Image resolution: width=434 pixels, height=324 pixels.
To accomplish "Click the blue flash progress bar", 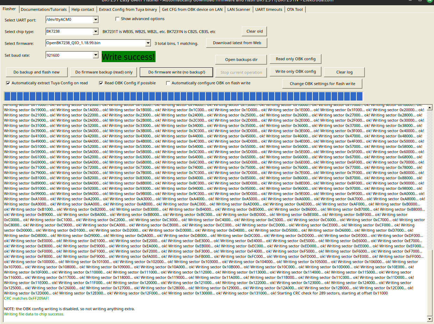I will [183, 96].
